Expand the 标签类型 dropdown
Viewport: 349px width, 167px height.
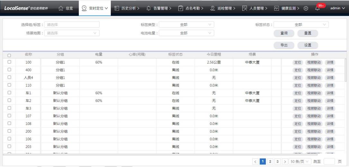(187, 24)
